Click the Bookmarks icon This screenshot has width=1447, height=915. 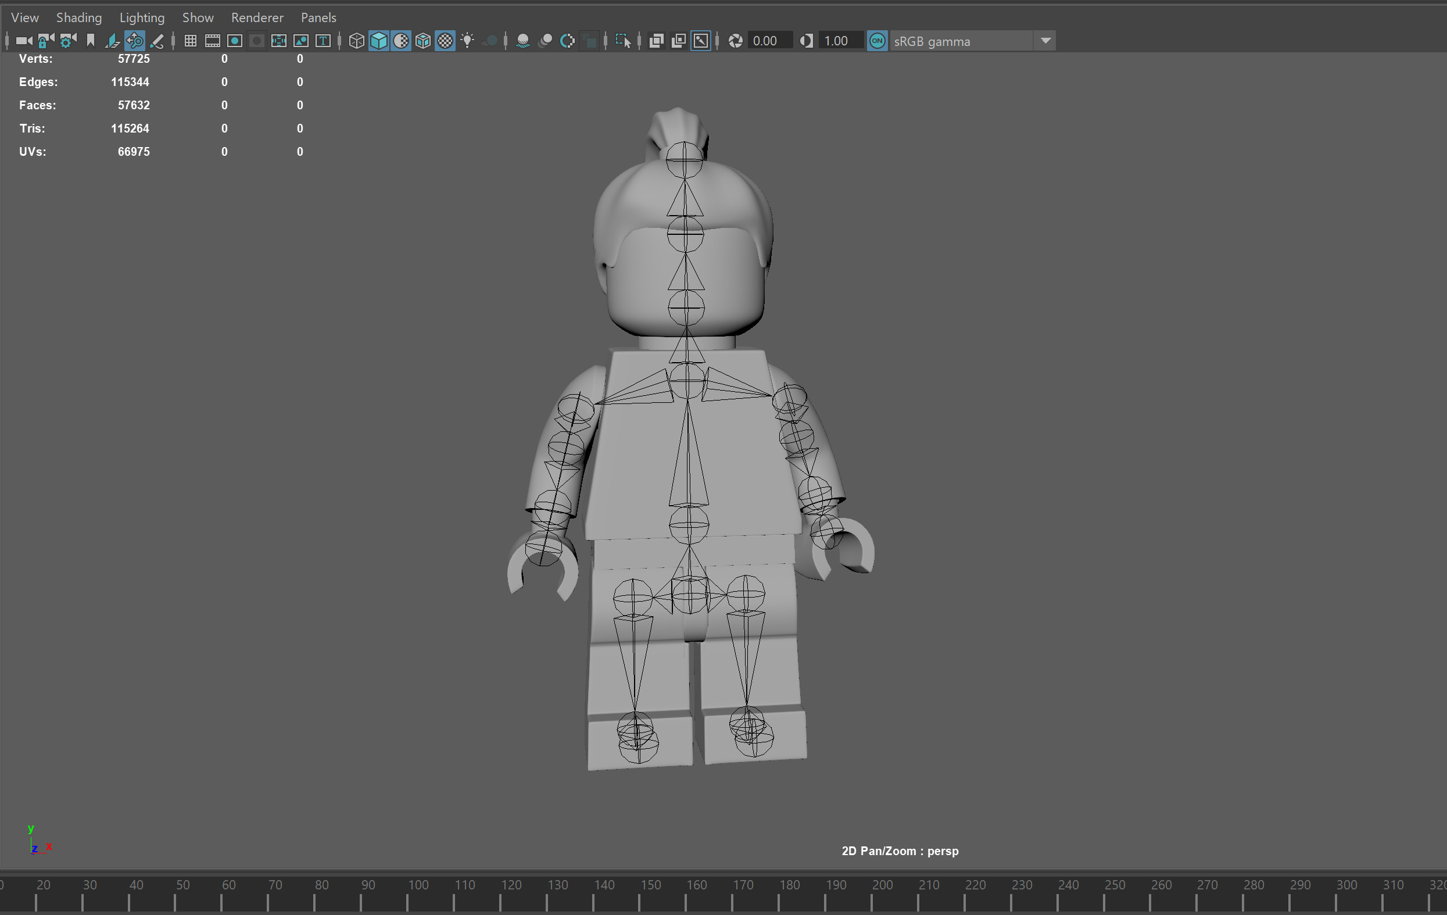(91, 41)
